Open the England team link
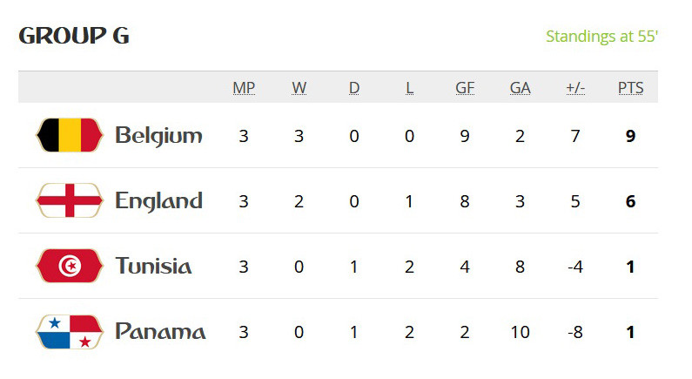The width and height of the screenshot is (692, 379). 158,200
